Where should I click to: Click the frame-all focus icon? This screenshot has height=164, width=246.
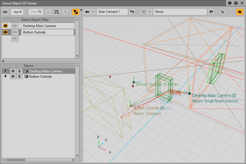click(x=222, y=12)
